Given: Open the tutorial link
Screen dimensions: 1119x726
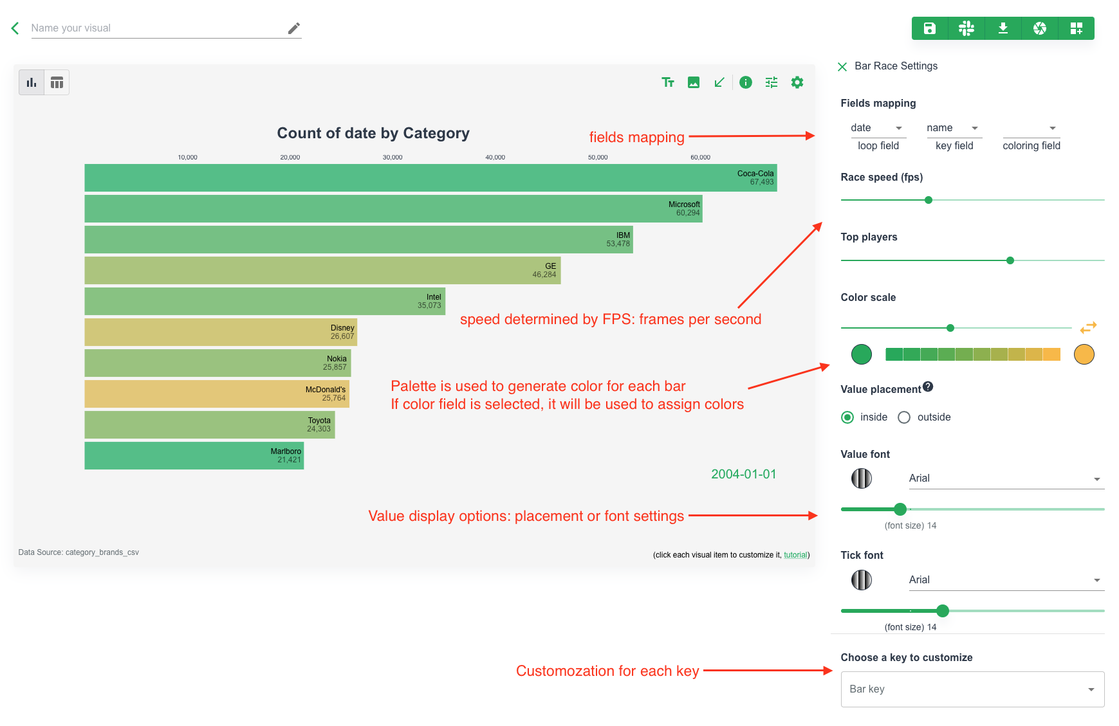Looking at the screenshot, I should 795,555.
